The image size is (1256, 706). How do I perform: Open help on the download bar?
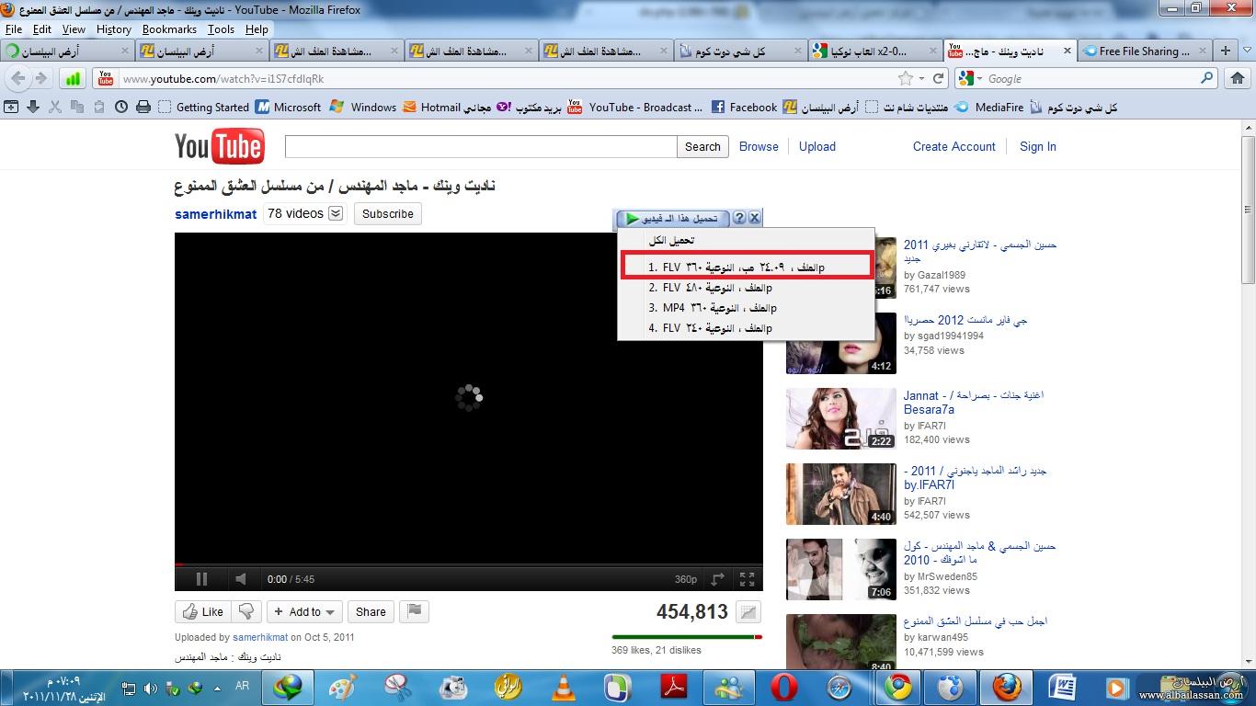pyautogui.click(x=738, y=218)
